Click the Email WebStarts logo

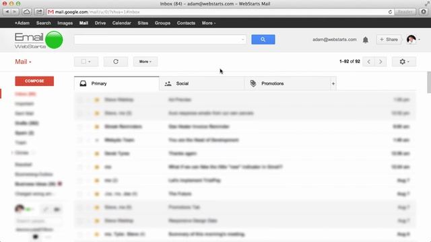(38, 40)
